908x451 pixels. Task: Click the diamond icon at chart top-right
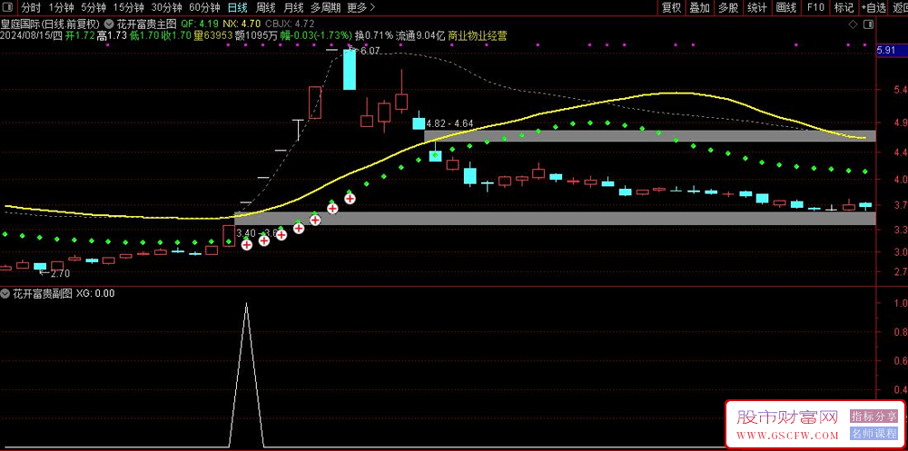(853, 25)
